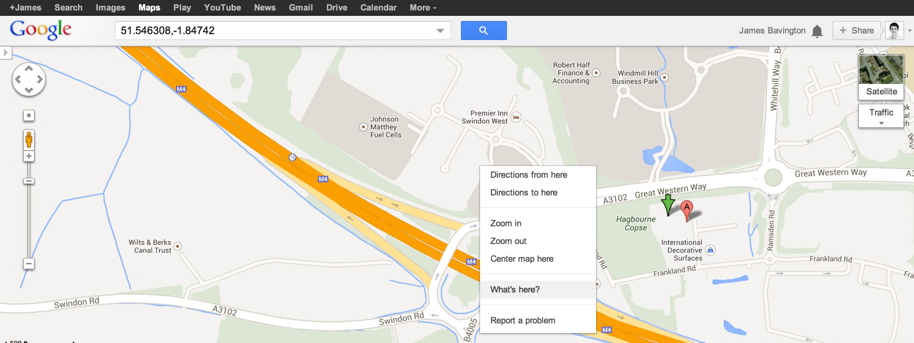914x343 pixels.
Task: Click James Bavington's profile photo
Action: [x=894, y=31]
